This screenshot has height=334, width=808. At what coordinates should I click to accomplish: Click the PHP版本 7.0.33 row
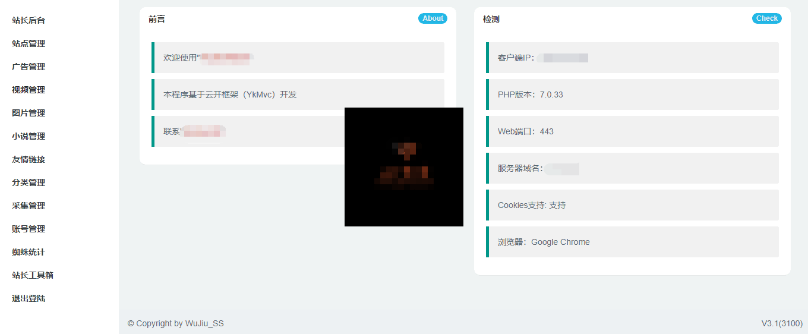pos(632,94)
